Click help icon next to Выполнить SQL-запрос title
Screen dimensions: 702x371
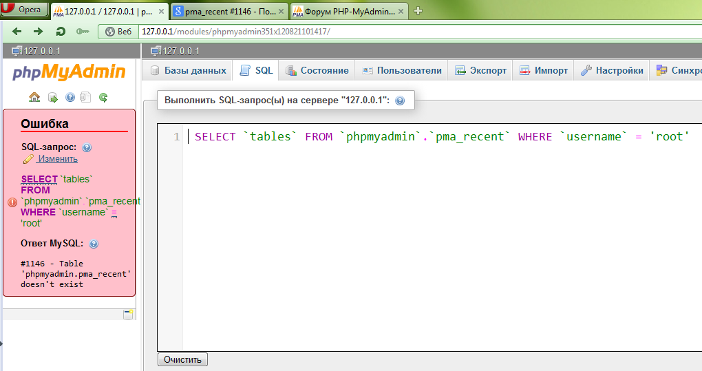click(400, 100)
